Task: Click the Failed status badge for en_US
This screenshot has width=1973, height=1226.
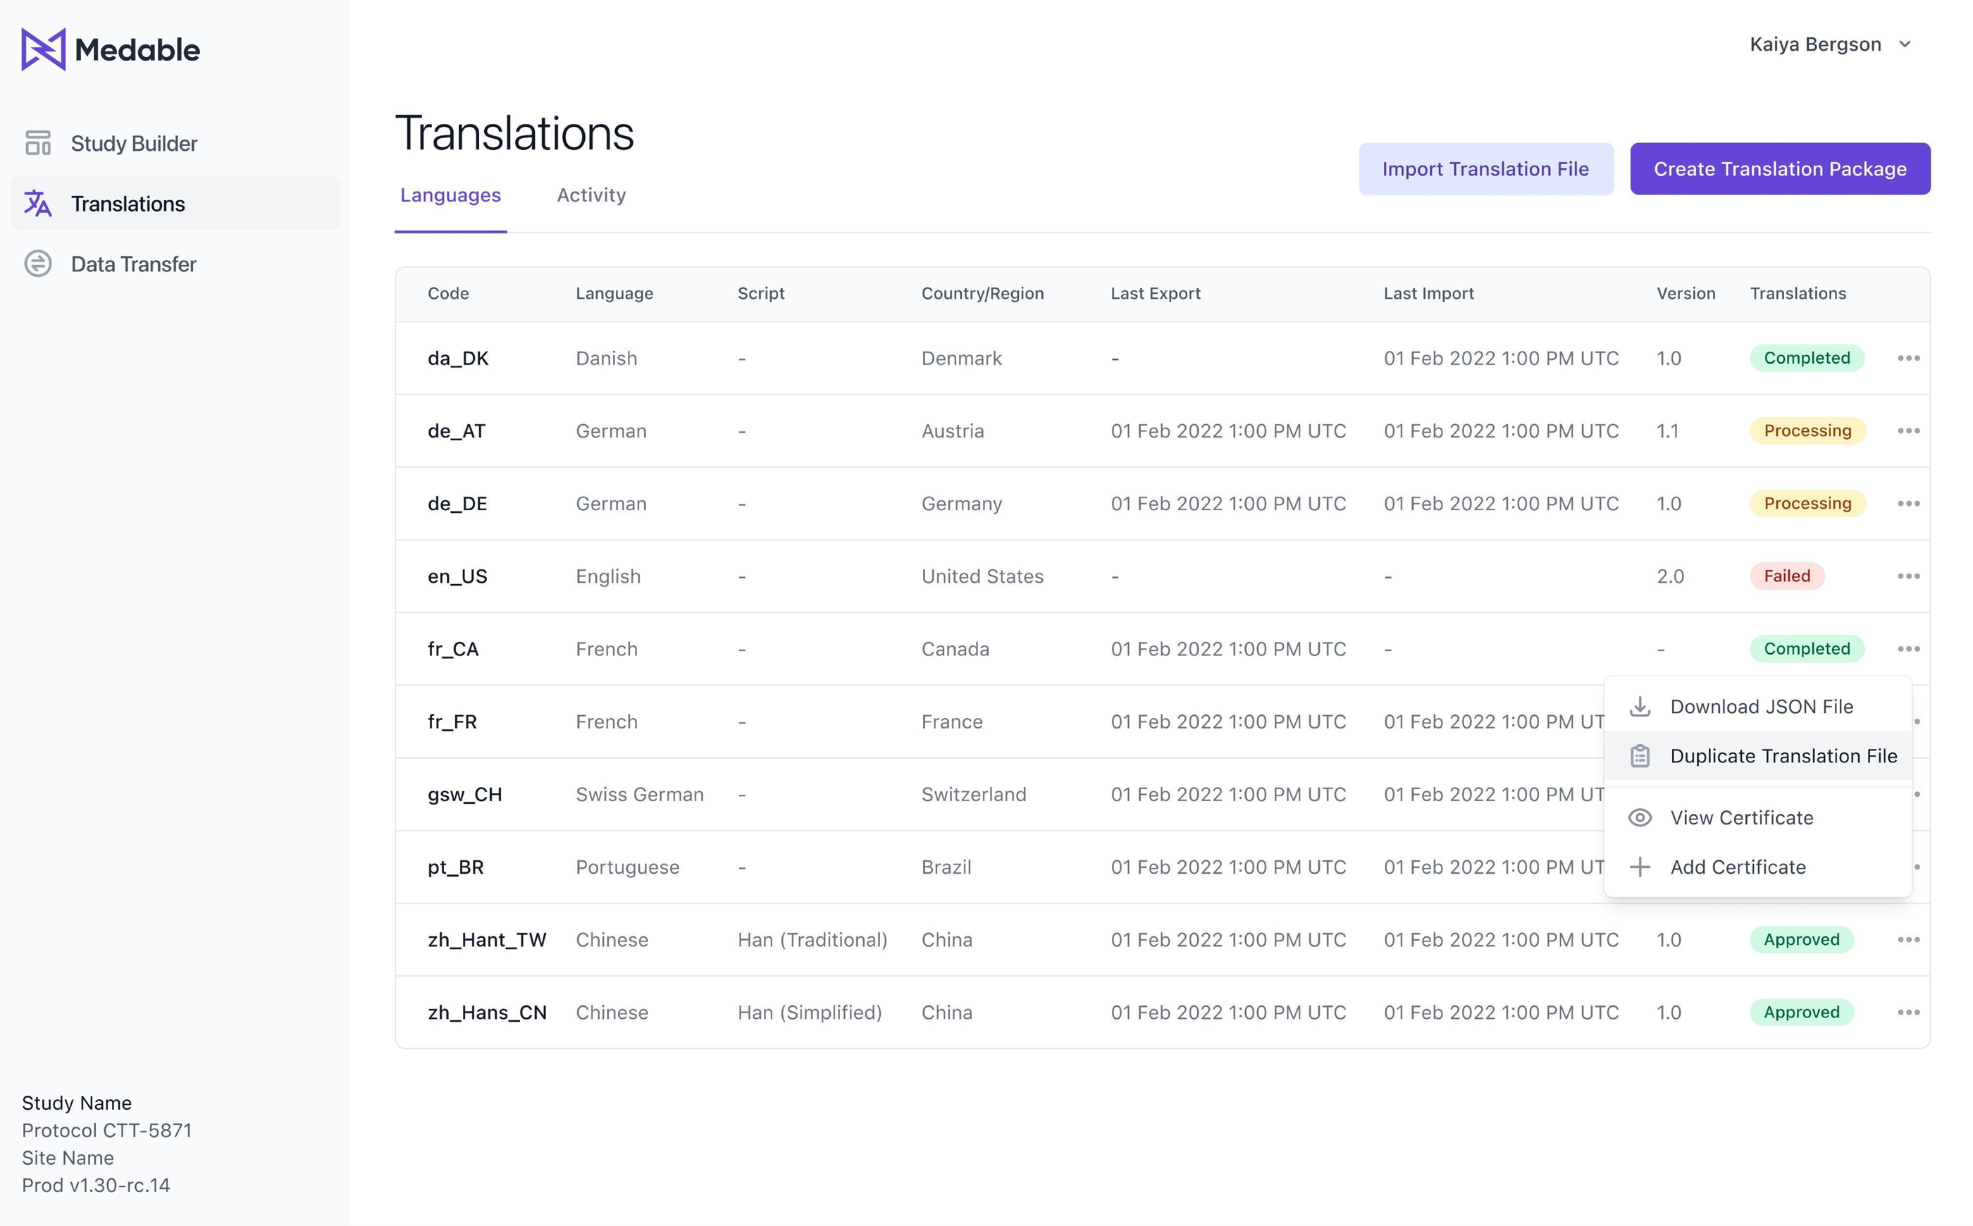Action: [x=1786, y=576]
